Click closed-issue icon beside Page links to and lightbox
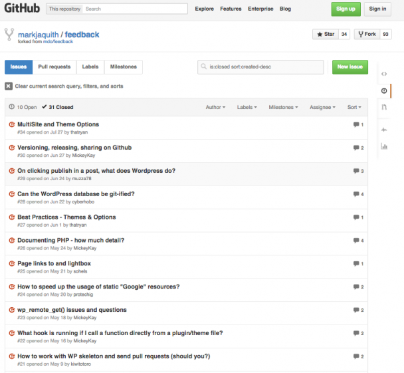Screen dimensions: 404x373 tap(12, 264)
